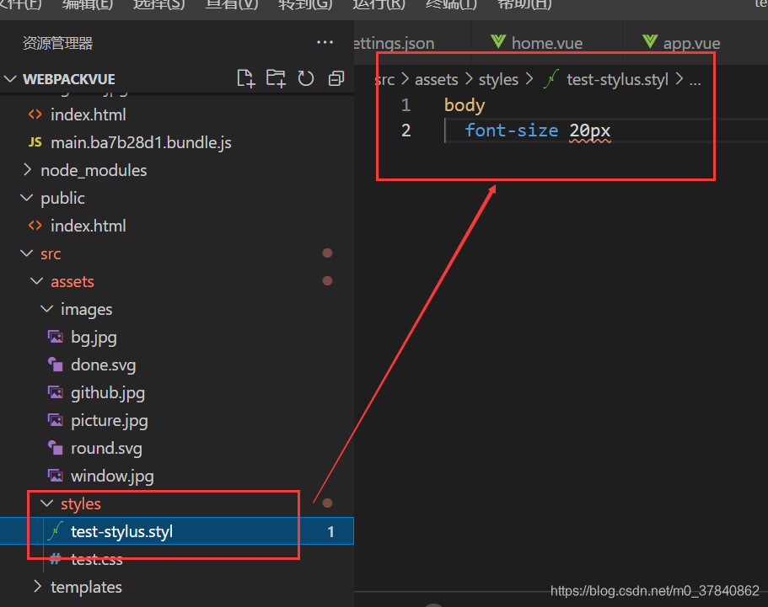This screenshot has width=768, height=607.
Task: Click the stylus icon in the breadcrumb
Action: pyautogui.click(x=551, y=79)
